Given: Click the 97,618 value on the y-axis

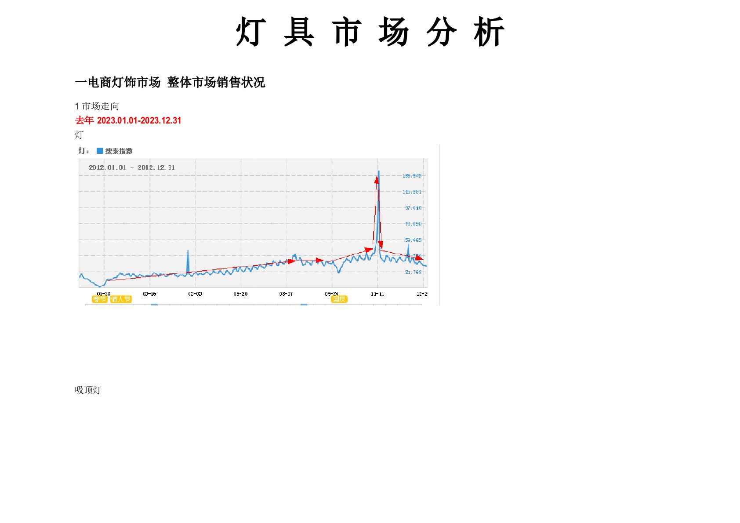Looking at the screenshot, I should [413, 208].
